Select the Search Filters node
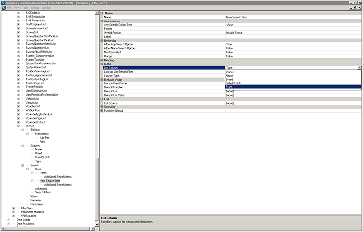This screenshot has height=232, width=363. click(x=43, y=192)
